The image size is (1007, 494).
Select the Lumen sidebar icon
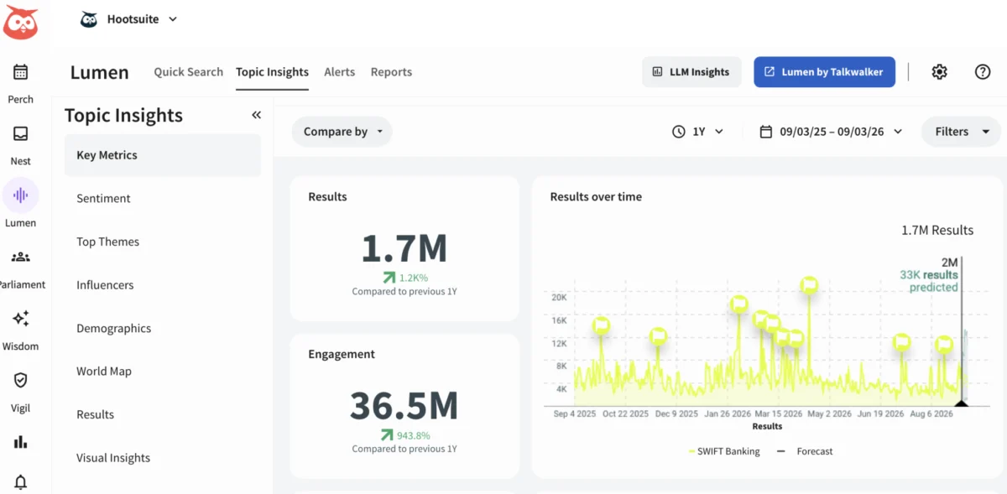20,195
